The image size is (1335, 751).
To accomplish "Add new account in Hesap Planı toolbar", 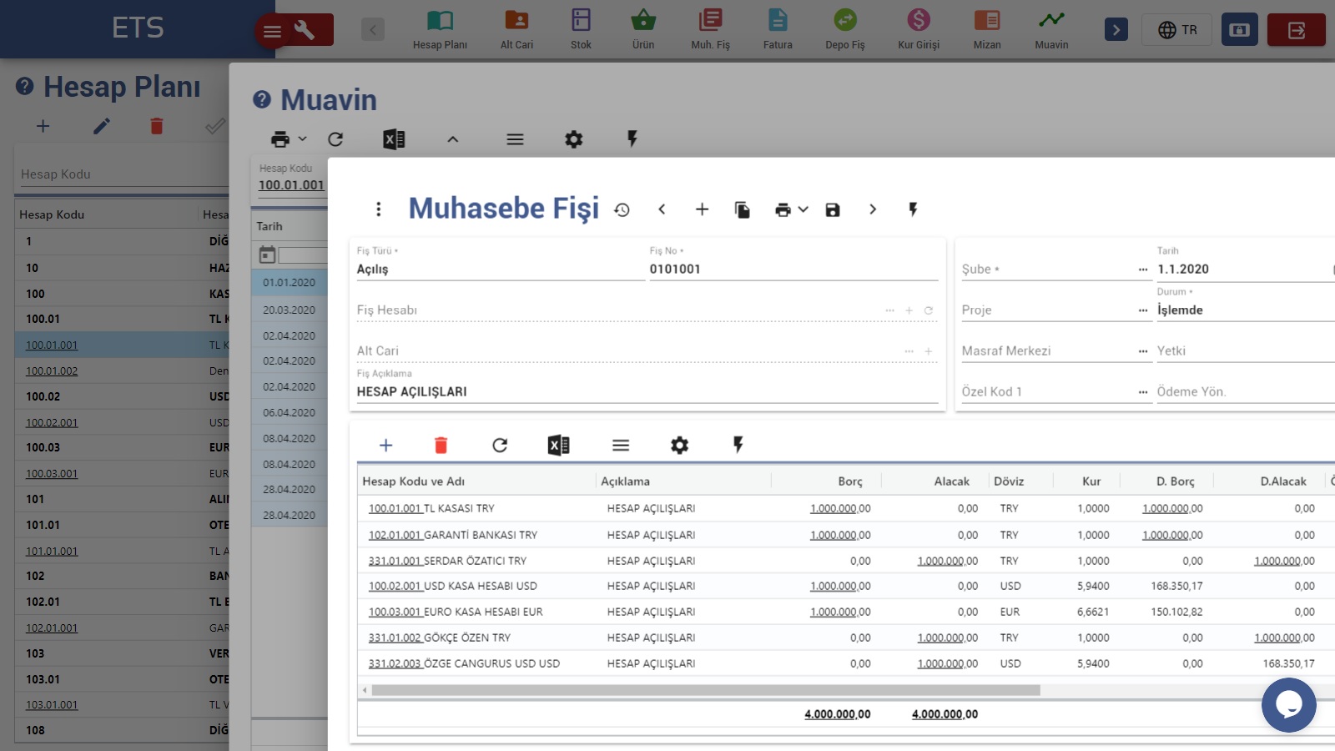I will [x=43, y=126].
